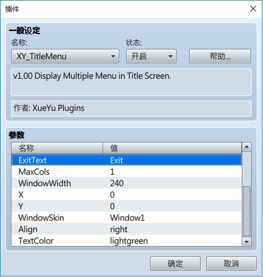Click the 取消 cancel button
The height and width of the screenshot is (277, 263).
(x=231, y=263)
